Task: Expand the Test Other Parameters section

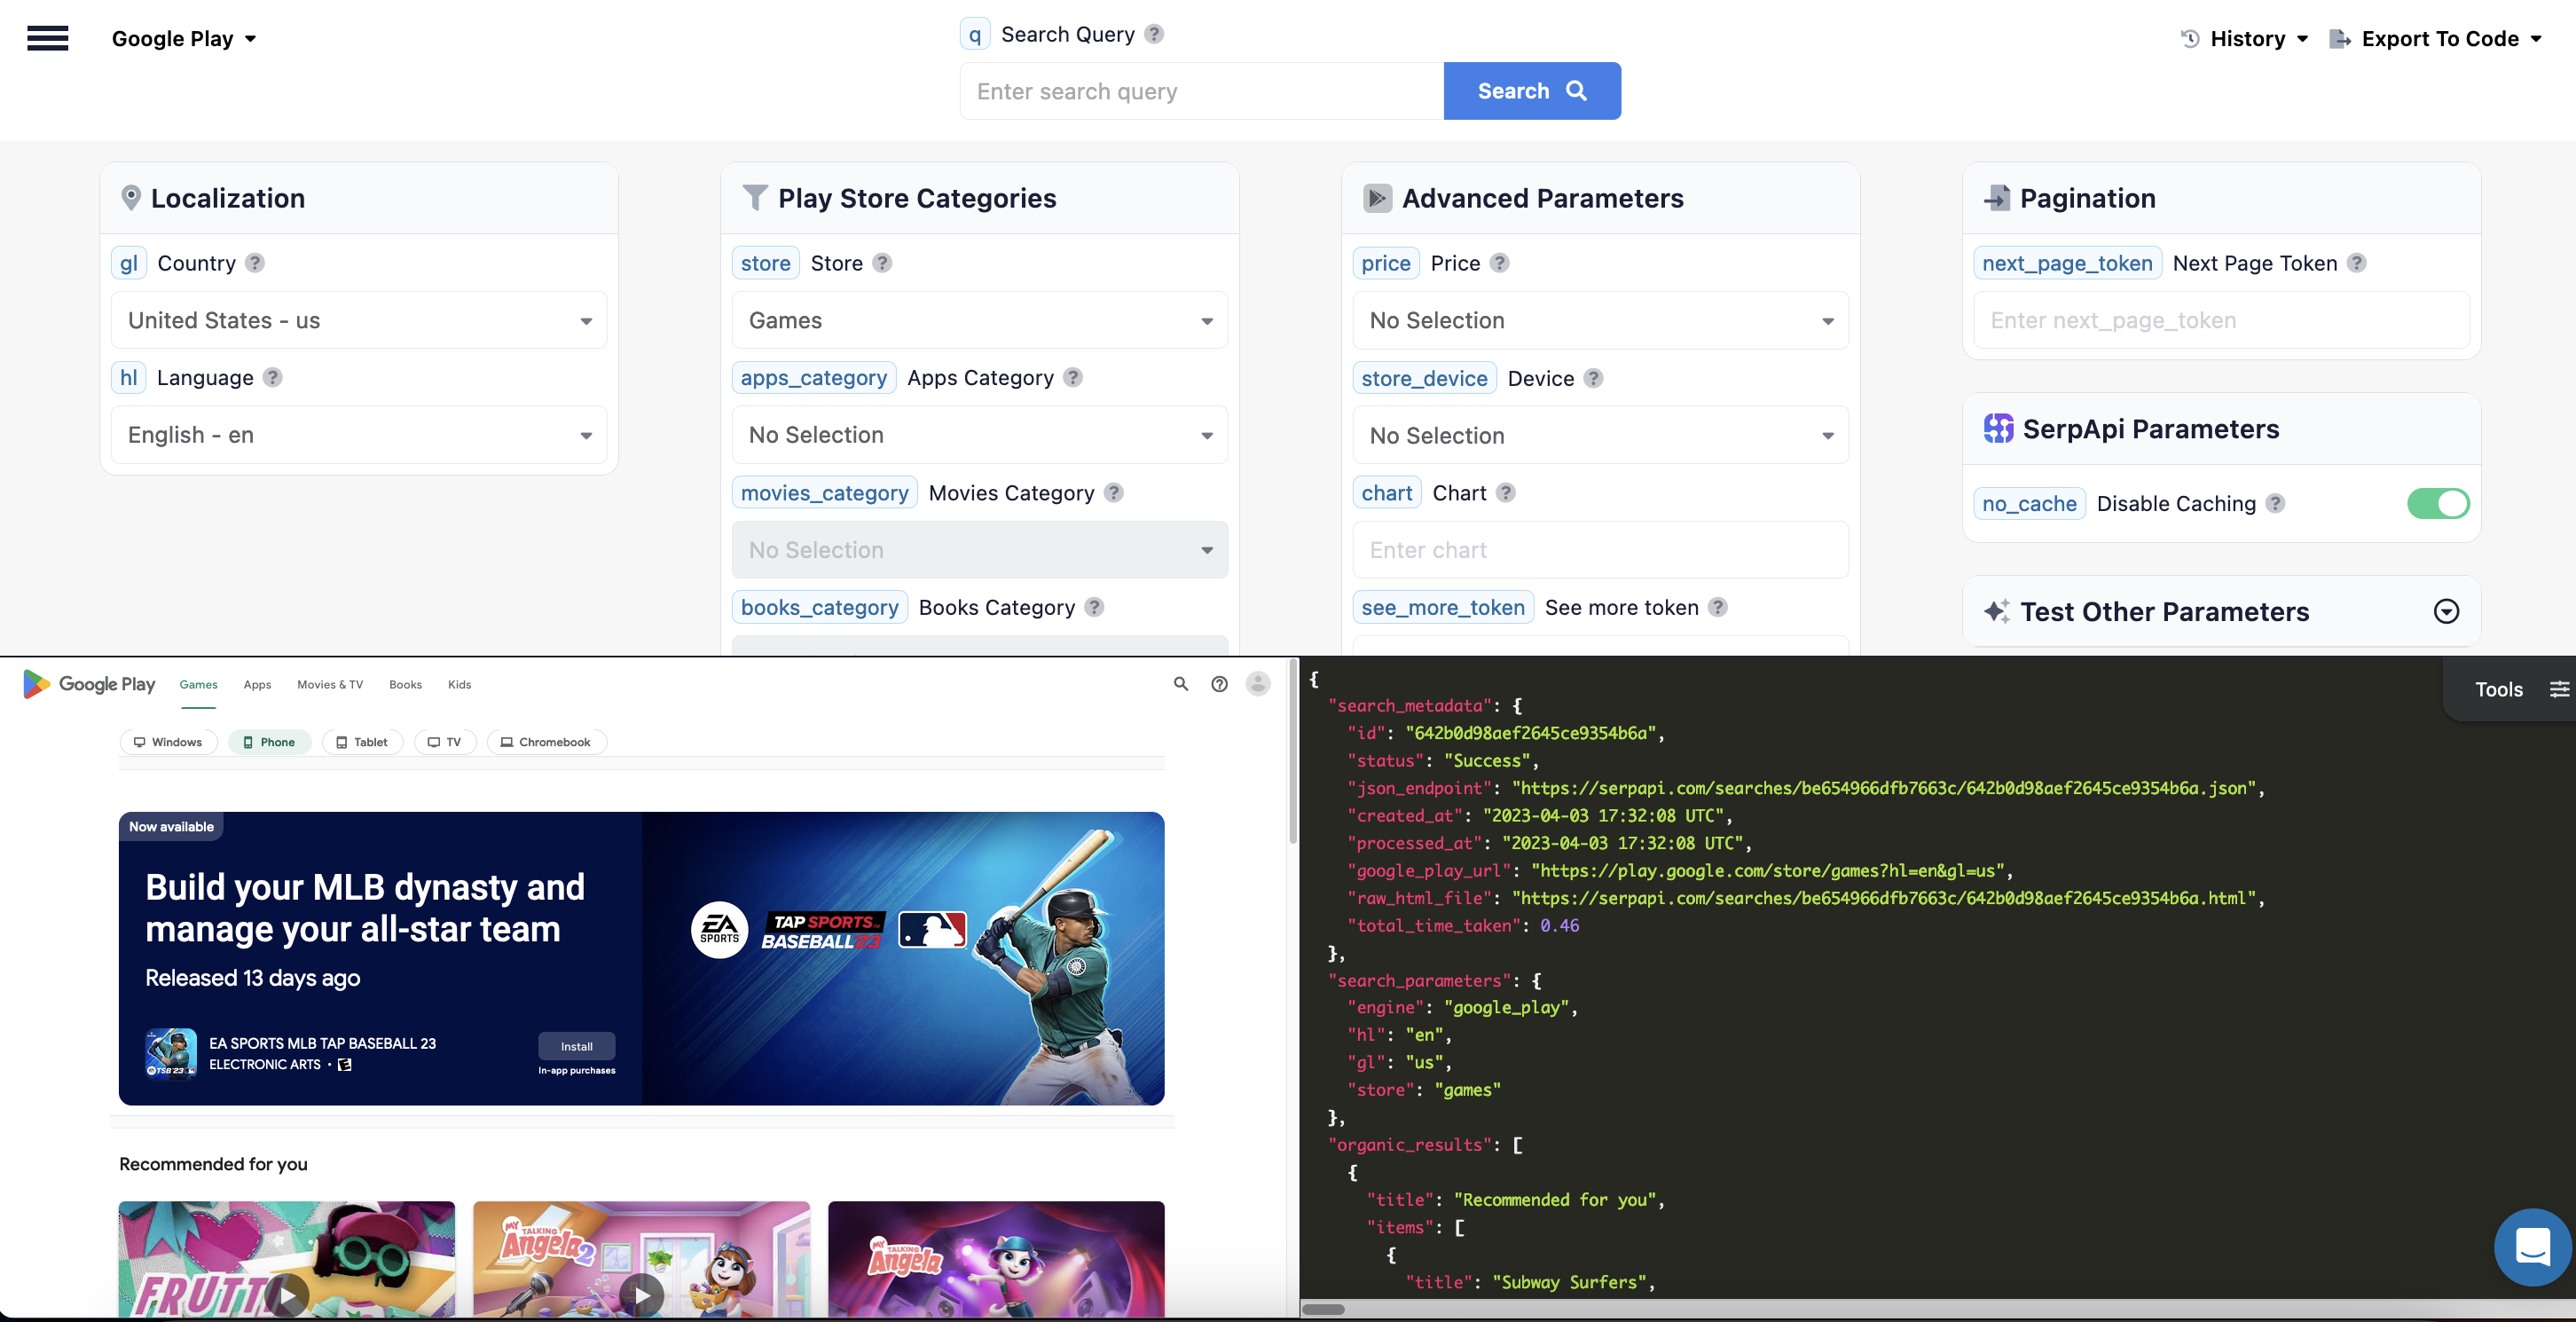Action: coord(2446,611)
